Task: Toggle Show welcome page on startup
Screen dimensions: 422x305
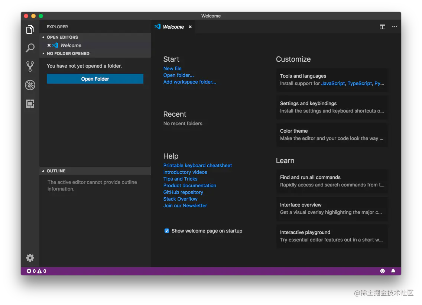Action: pos(166,231)
